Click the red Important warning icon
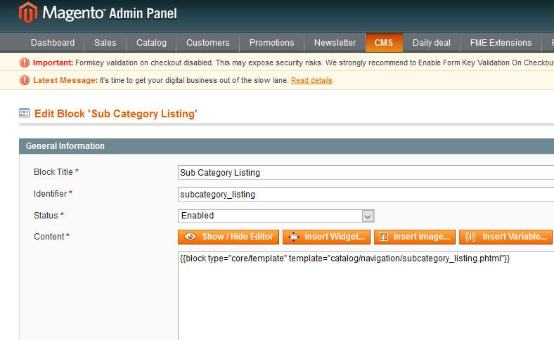This screenshot has width=554, height=340. [x=25, y=63]
